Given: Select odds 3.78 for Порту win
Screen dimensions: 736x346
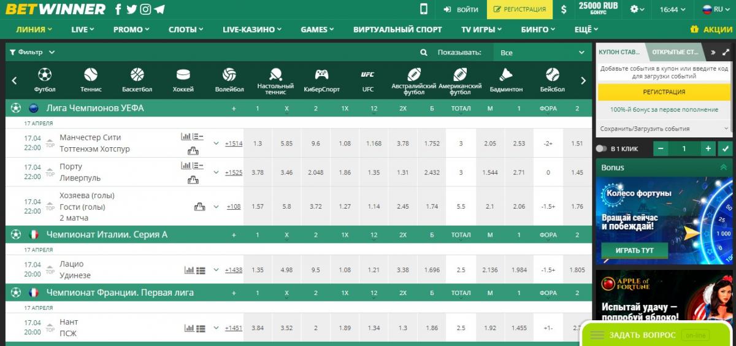Looking at the screenshot, I should 258,172.
